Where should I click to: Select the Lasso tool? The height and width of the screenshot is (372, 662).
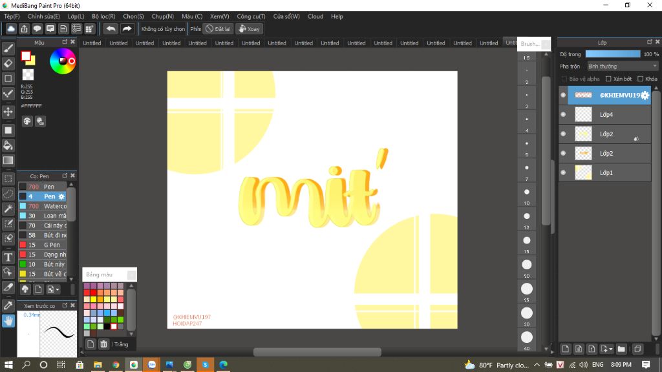(x=8, y=194)
